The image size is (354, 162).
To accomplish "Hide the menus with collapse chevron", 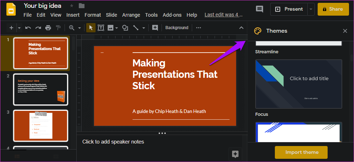I will coord(241,28).
